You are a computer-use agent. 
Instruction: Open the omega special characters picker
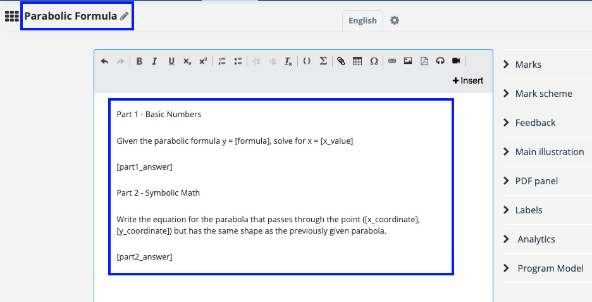pos(374,61)
